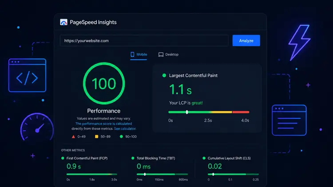Click the "Your LCP is great!" text
This screenshot has width=333, height=187.
coord(186,103)
